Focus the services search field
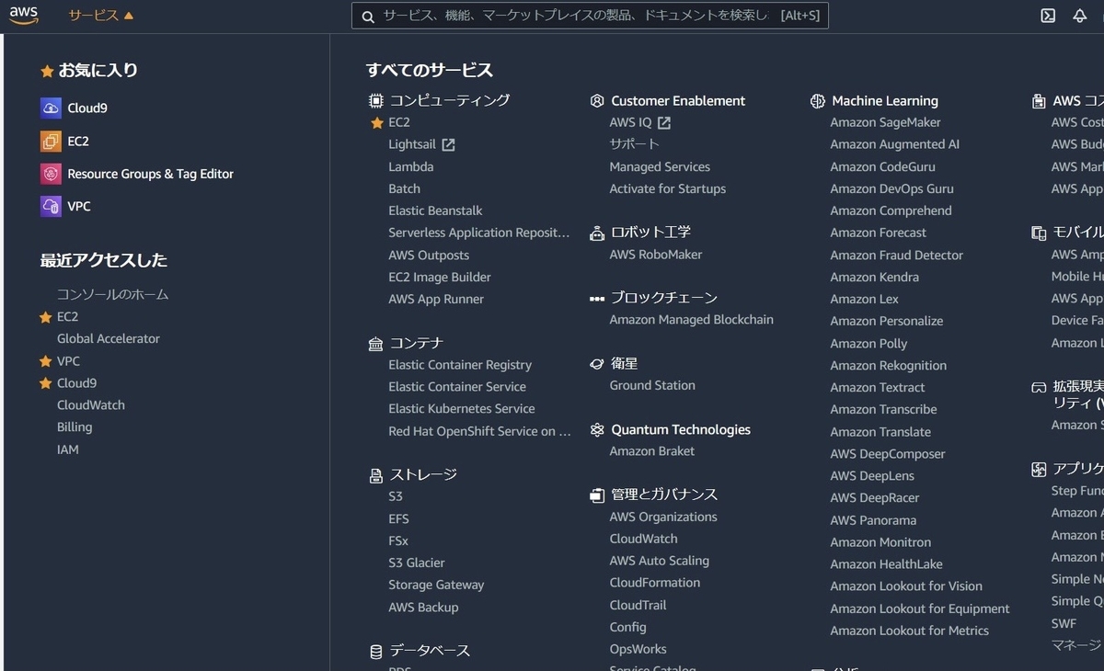Screen dimensions: 1104x671 pos(590,16)
